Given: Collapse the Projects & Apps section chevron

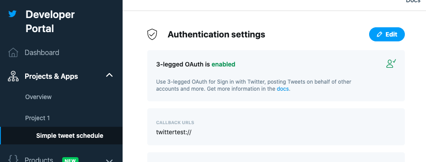Looking at the screenshot, I should 109,75.
